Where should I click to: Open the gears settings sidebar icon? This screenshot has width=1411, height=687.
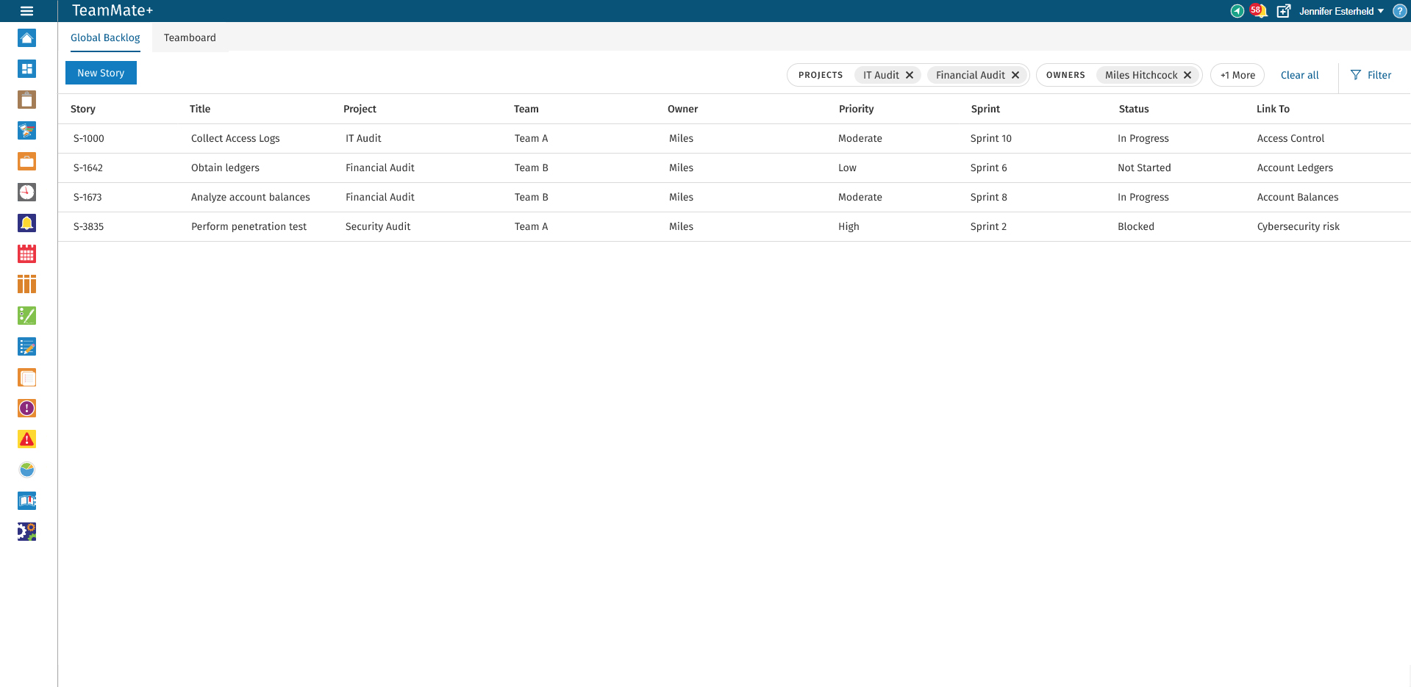pyautogui.click(x=27, y=532)
